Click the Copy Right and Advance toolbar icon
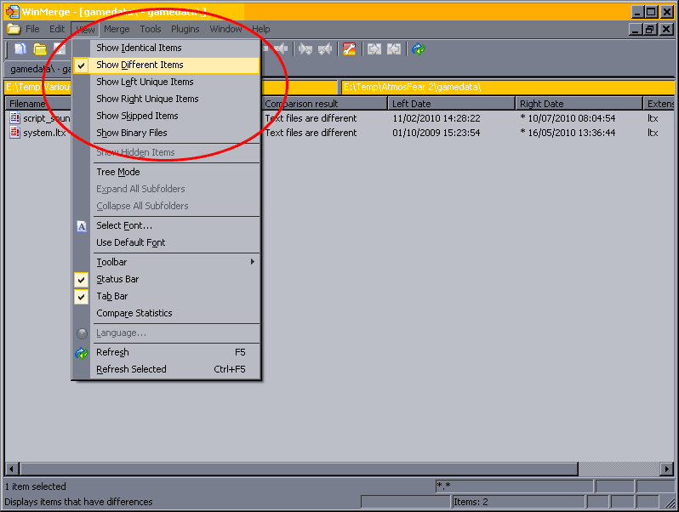Screen dimensions: 679x512 coord(305,49)
